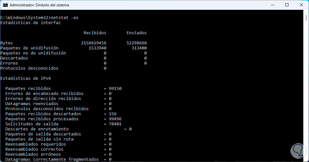Select packets received value 99150
Image resolution: width=309 pixels, height=162 pixels.
tap(115, 89)
